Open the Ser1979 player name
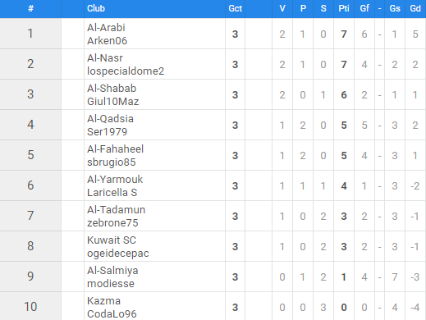 click(108, 132)
